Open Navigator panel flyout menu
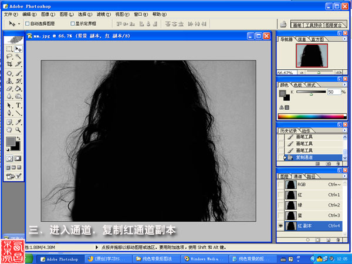 [x=344, y=39]
